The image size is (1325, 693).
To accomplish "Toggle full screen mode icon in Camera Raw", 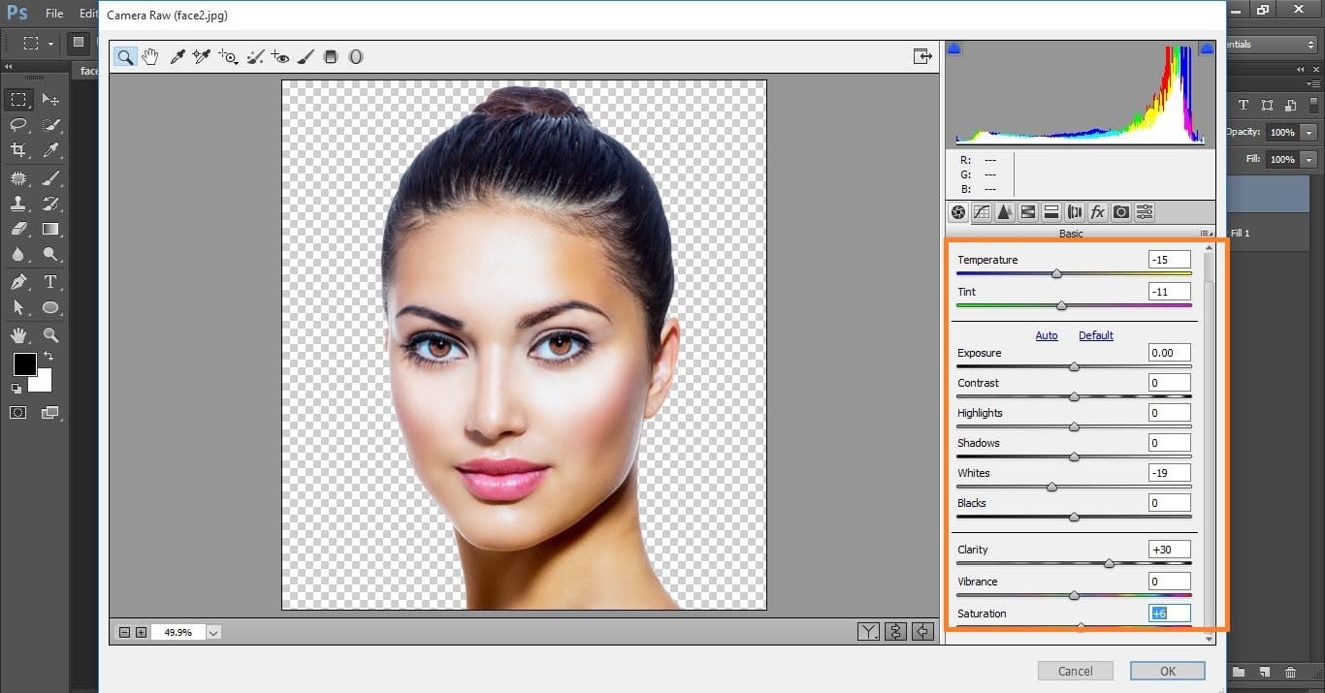I will (x=922, y=57).
